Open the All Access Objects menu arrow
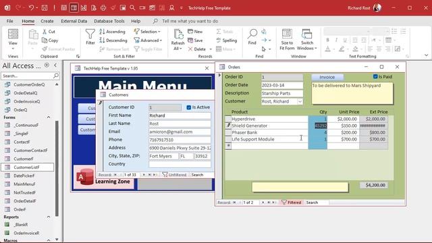Image resolution: width=432 pixels, height=243 pixels. tap(47, 65)
